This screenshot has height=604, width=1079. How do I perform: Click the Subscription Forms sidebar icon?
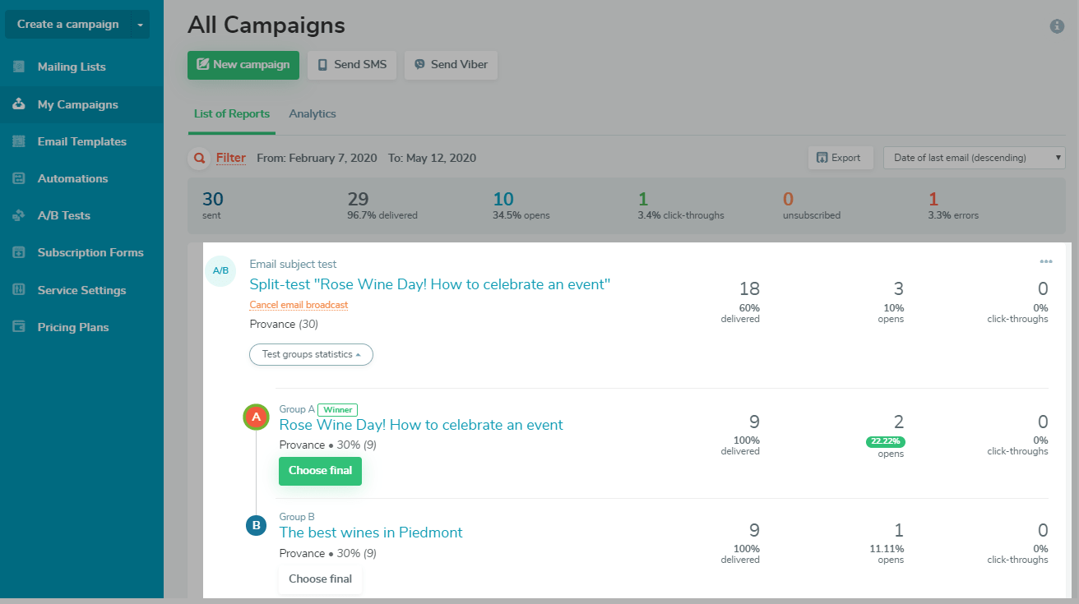pyautogui.click(x=19, y=252)
